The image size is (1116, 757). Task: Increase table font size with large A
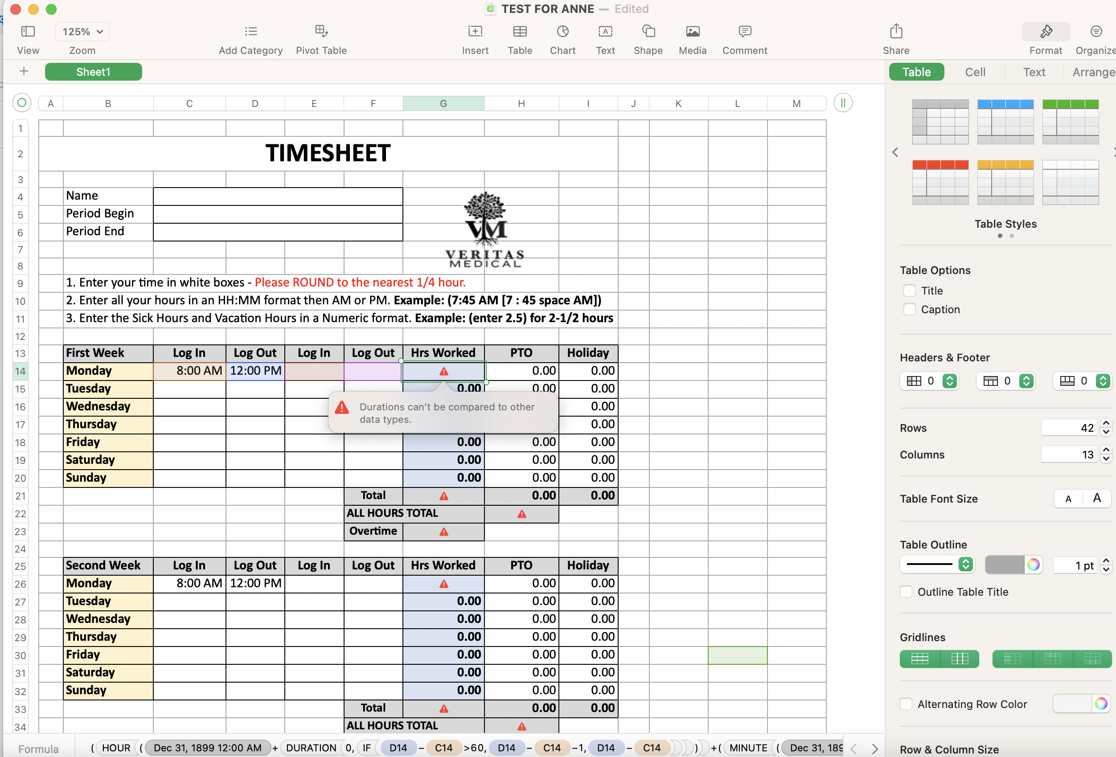tap(1096, 498)
